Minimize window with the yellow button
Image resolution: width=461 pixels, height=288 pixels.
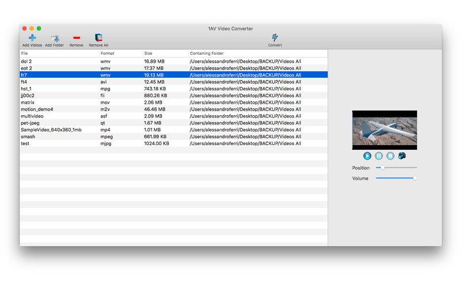pyautogui.click(x=32, y=28)
